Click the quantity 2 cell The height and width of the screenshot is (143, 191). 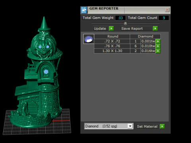[136, 51]
